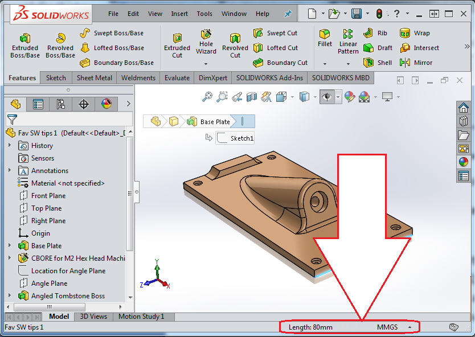Expand the CBORE for M2 feature node

coord(10,258)
